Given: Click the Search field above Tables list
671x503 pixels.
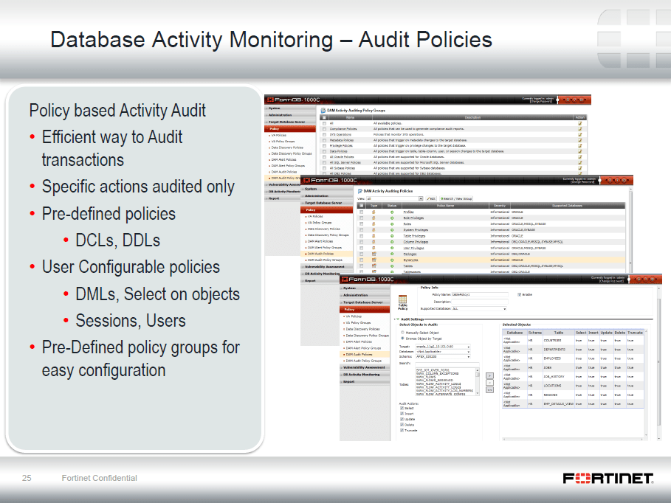Looking at the screenshot, I should click(447, 364).
